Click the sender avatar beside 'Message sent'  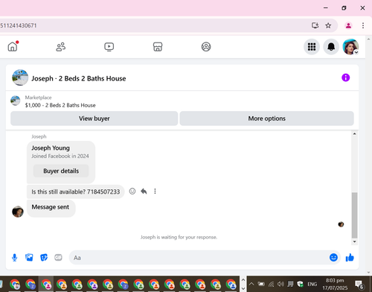[18, 212]
